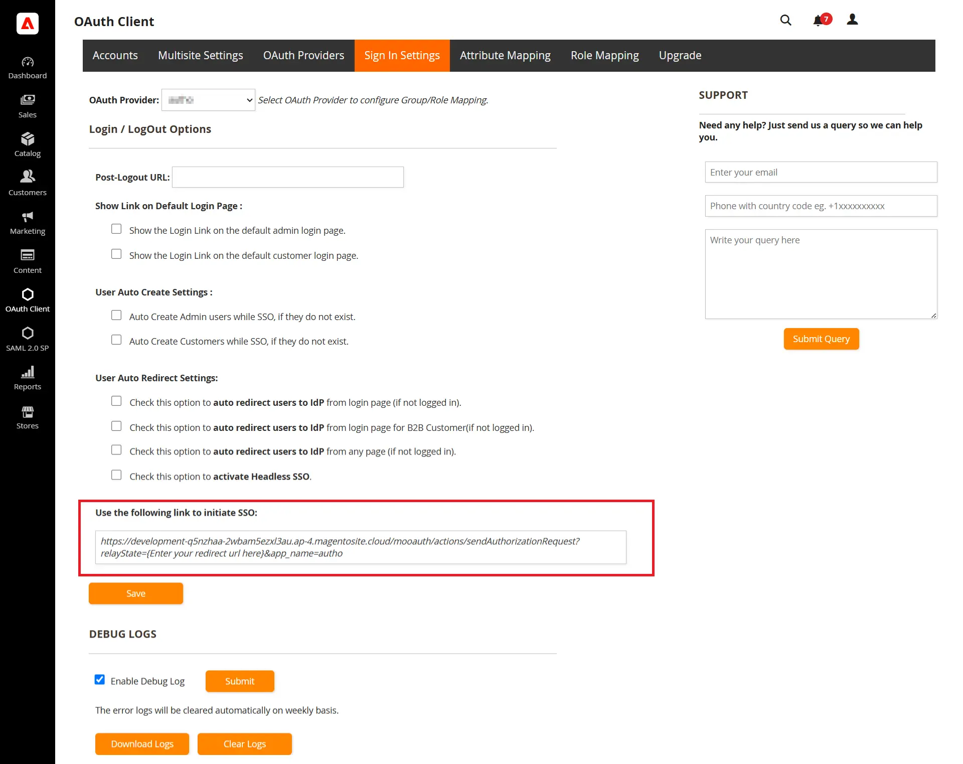This screenshot has width=963, height=764.
Task: Click the Post-Logout URL field
Action: (x=288, y=177)
